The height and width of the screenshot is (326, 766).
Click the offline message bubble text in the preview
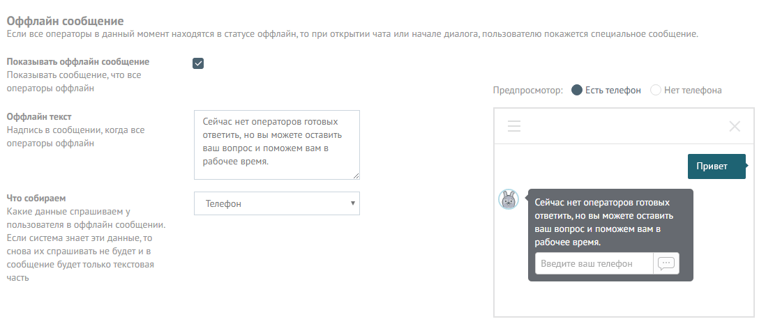[x=603, y=222]
